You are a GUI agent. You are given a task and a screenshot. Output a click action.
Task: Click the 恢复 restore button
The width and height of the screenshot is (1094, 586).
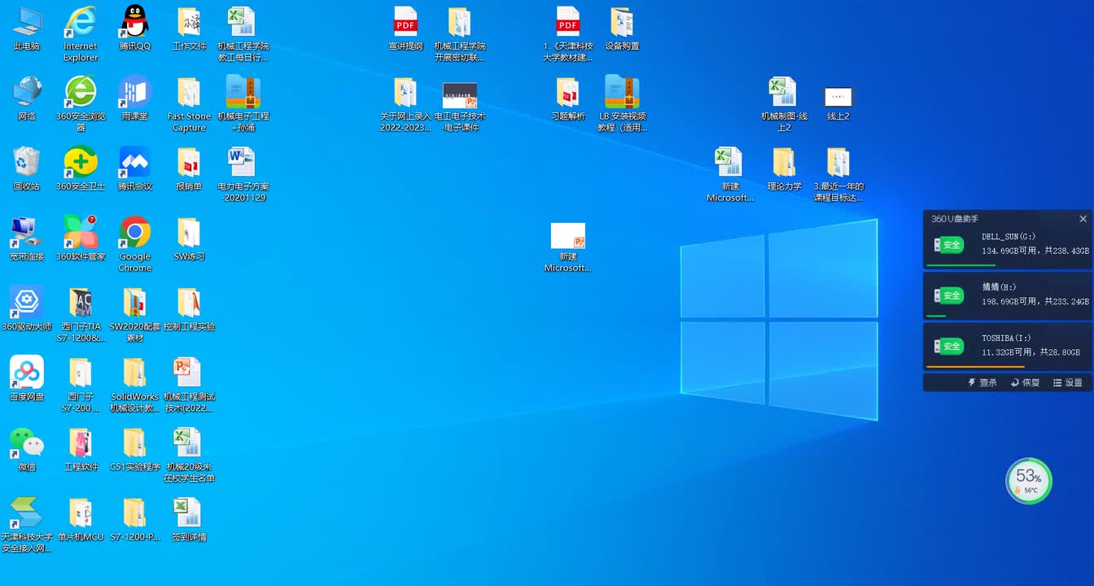coord(1026,383)
